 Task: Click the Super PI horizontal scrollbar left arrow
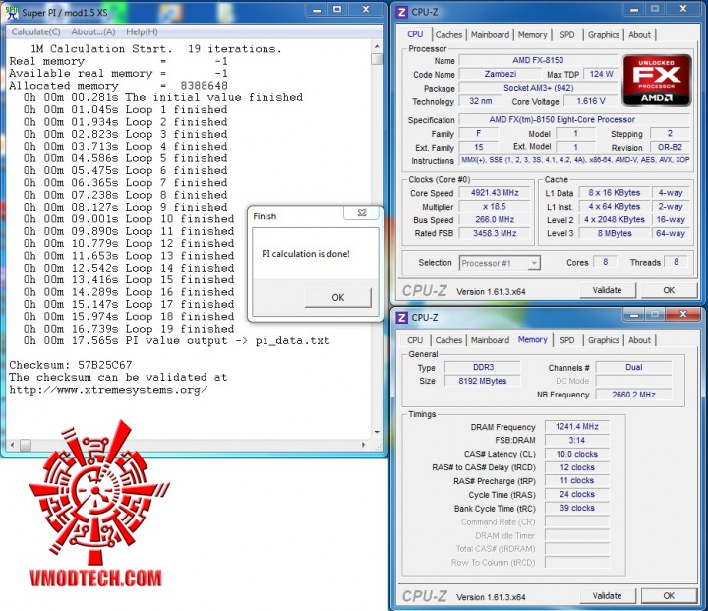[x=12, y=445]
